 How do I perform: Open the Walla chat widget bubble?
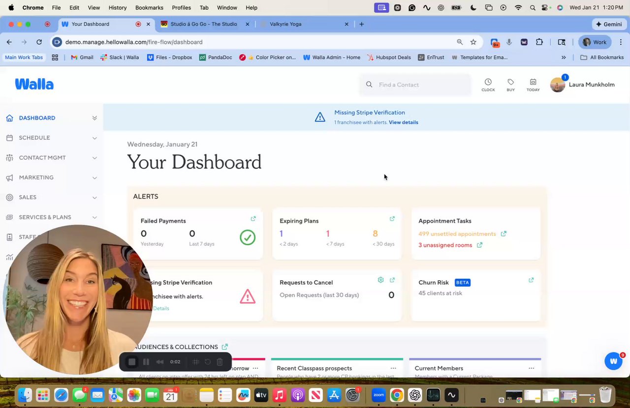coord(613,361)
